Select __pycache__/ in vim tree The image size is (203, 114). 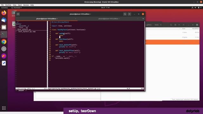(23, 26)
